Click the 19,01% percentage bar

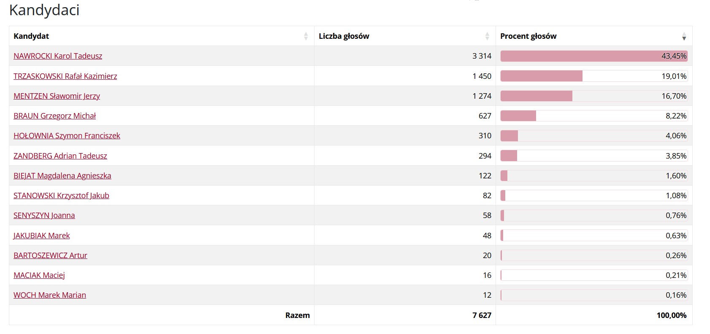pos(594,76)
